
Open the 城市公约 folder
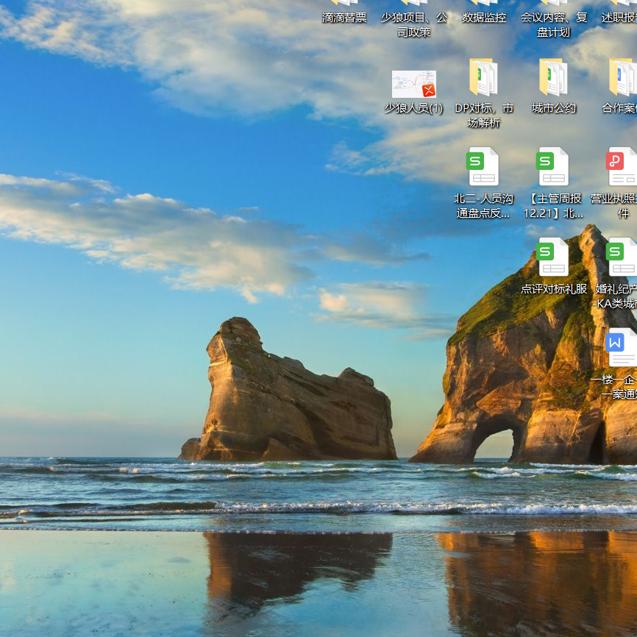(x=553, y=77)
